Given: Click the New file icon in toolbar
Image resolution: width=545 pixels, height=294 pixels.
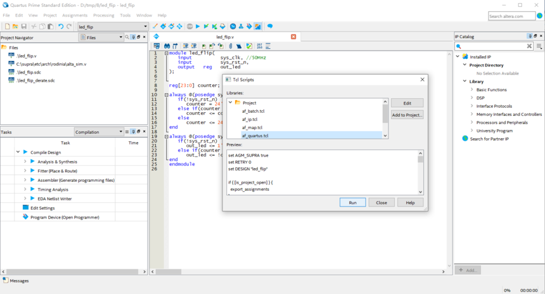Looking at the screenshot, I should tap(7, 27).
